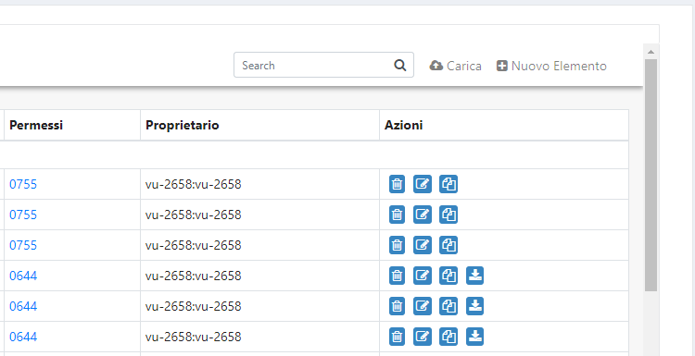The width and height of the screenshot is (695, 356).
Task: Click download icon in second 0644 row
Action: click(x=474, y=306)
